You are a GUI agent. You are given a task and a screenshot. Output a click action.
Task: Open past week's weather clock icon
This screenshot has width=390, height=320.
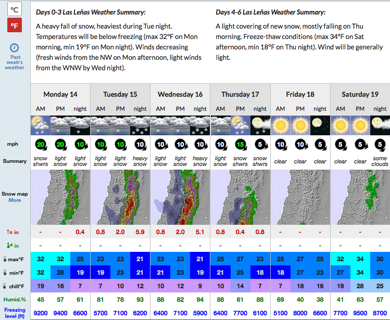point(15,48)
